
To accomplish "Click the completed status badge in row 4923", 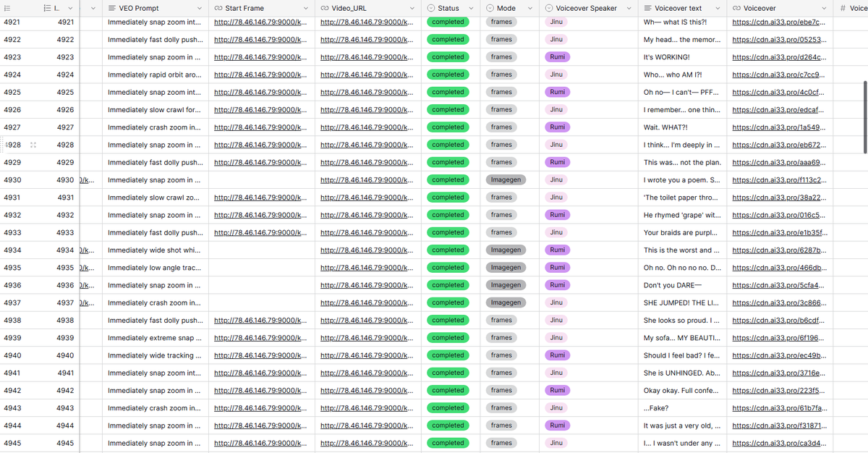I will (448, 57).
